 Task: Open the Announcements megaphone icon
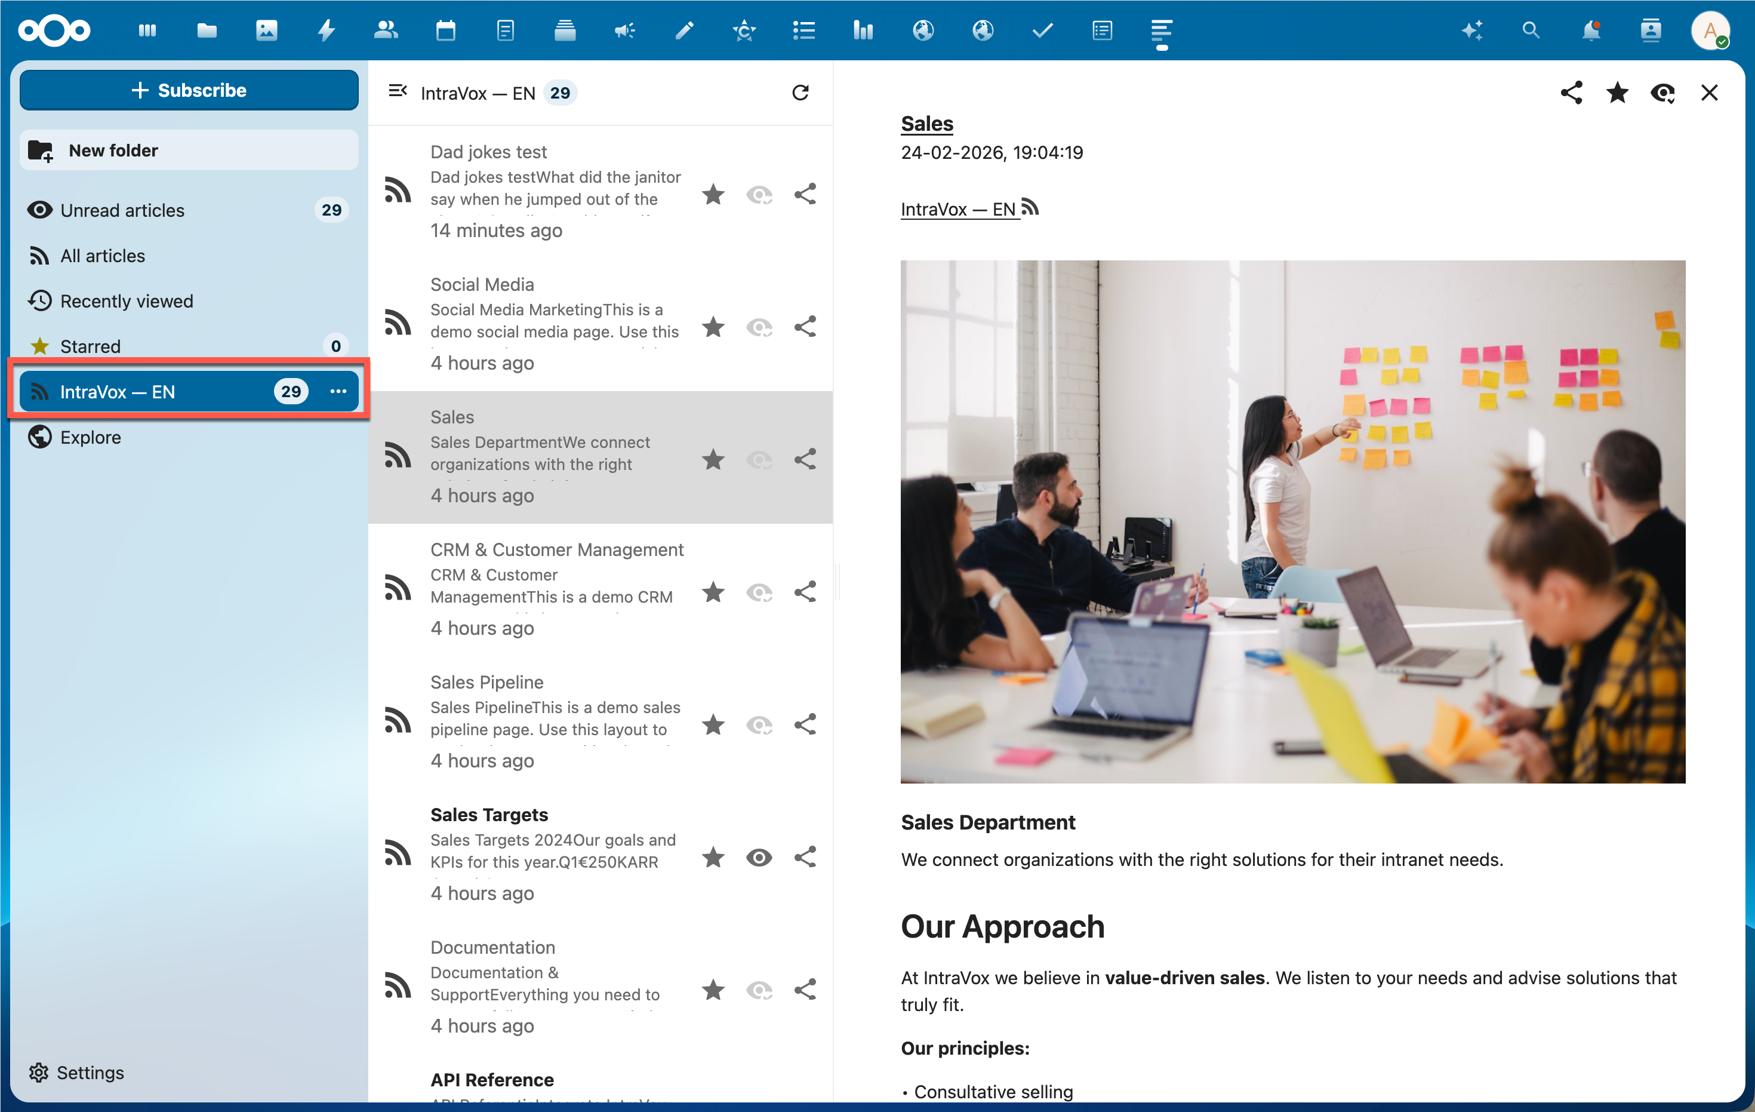point(624,30)
